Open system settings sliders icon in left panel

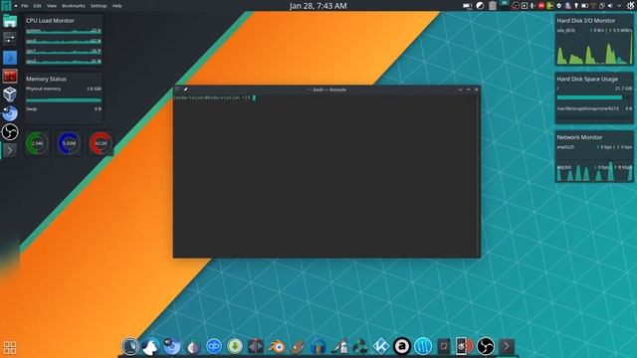tap(10, 39)
